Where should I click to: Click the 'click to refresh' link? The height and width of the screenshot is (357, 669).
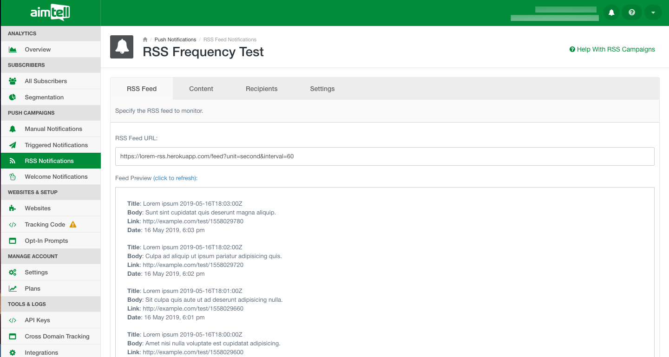pyautogui.click(x=175, y=178)
